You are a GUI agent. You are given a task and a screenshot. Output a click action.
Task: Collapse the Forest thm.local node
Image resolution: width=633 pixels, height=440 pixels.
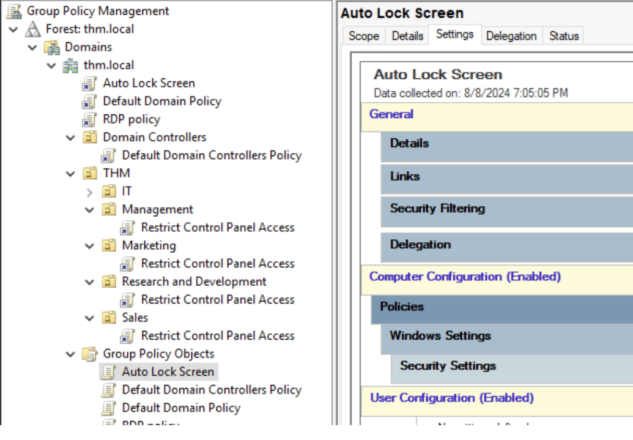13,29
